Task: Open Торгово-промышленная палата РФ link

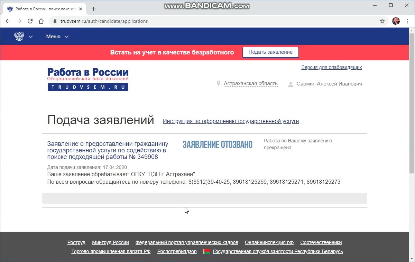Action: (111, 251)
